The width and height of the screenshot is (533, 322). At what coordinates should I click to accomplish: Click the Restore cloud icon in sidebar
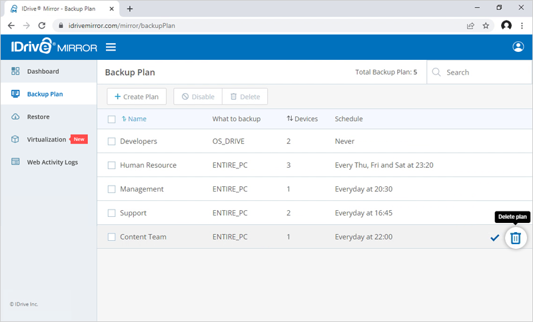tap(15, 117)
